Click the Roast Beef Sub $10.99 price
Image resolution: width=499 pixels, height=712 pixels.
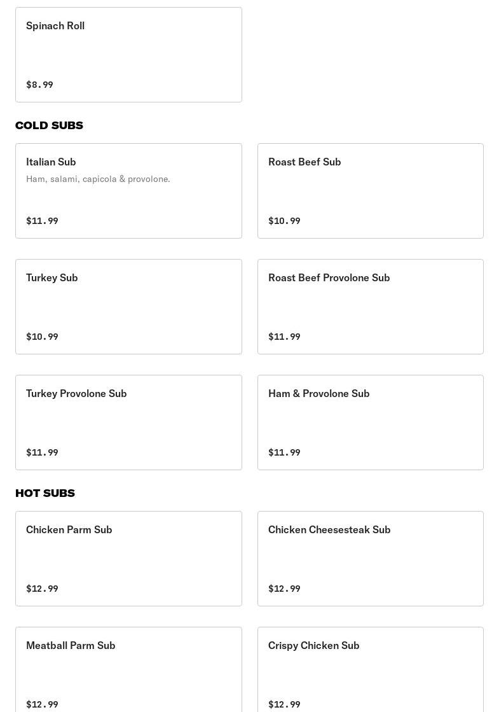tap(284, 221)
